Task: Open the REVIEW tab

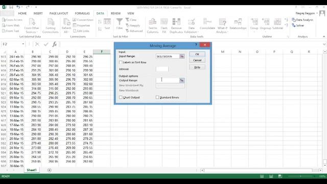Action: coord(116,13)
